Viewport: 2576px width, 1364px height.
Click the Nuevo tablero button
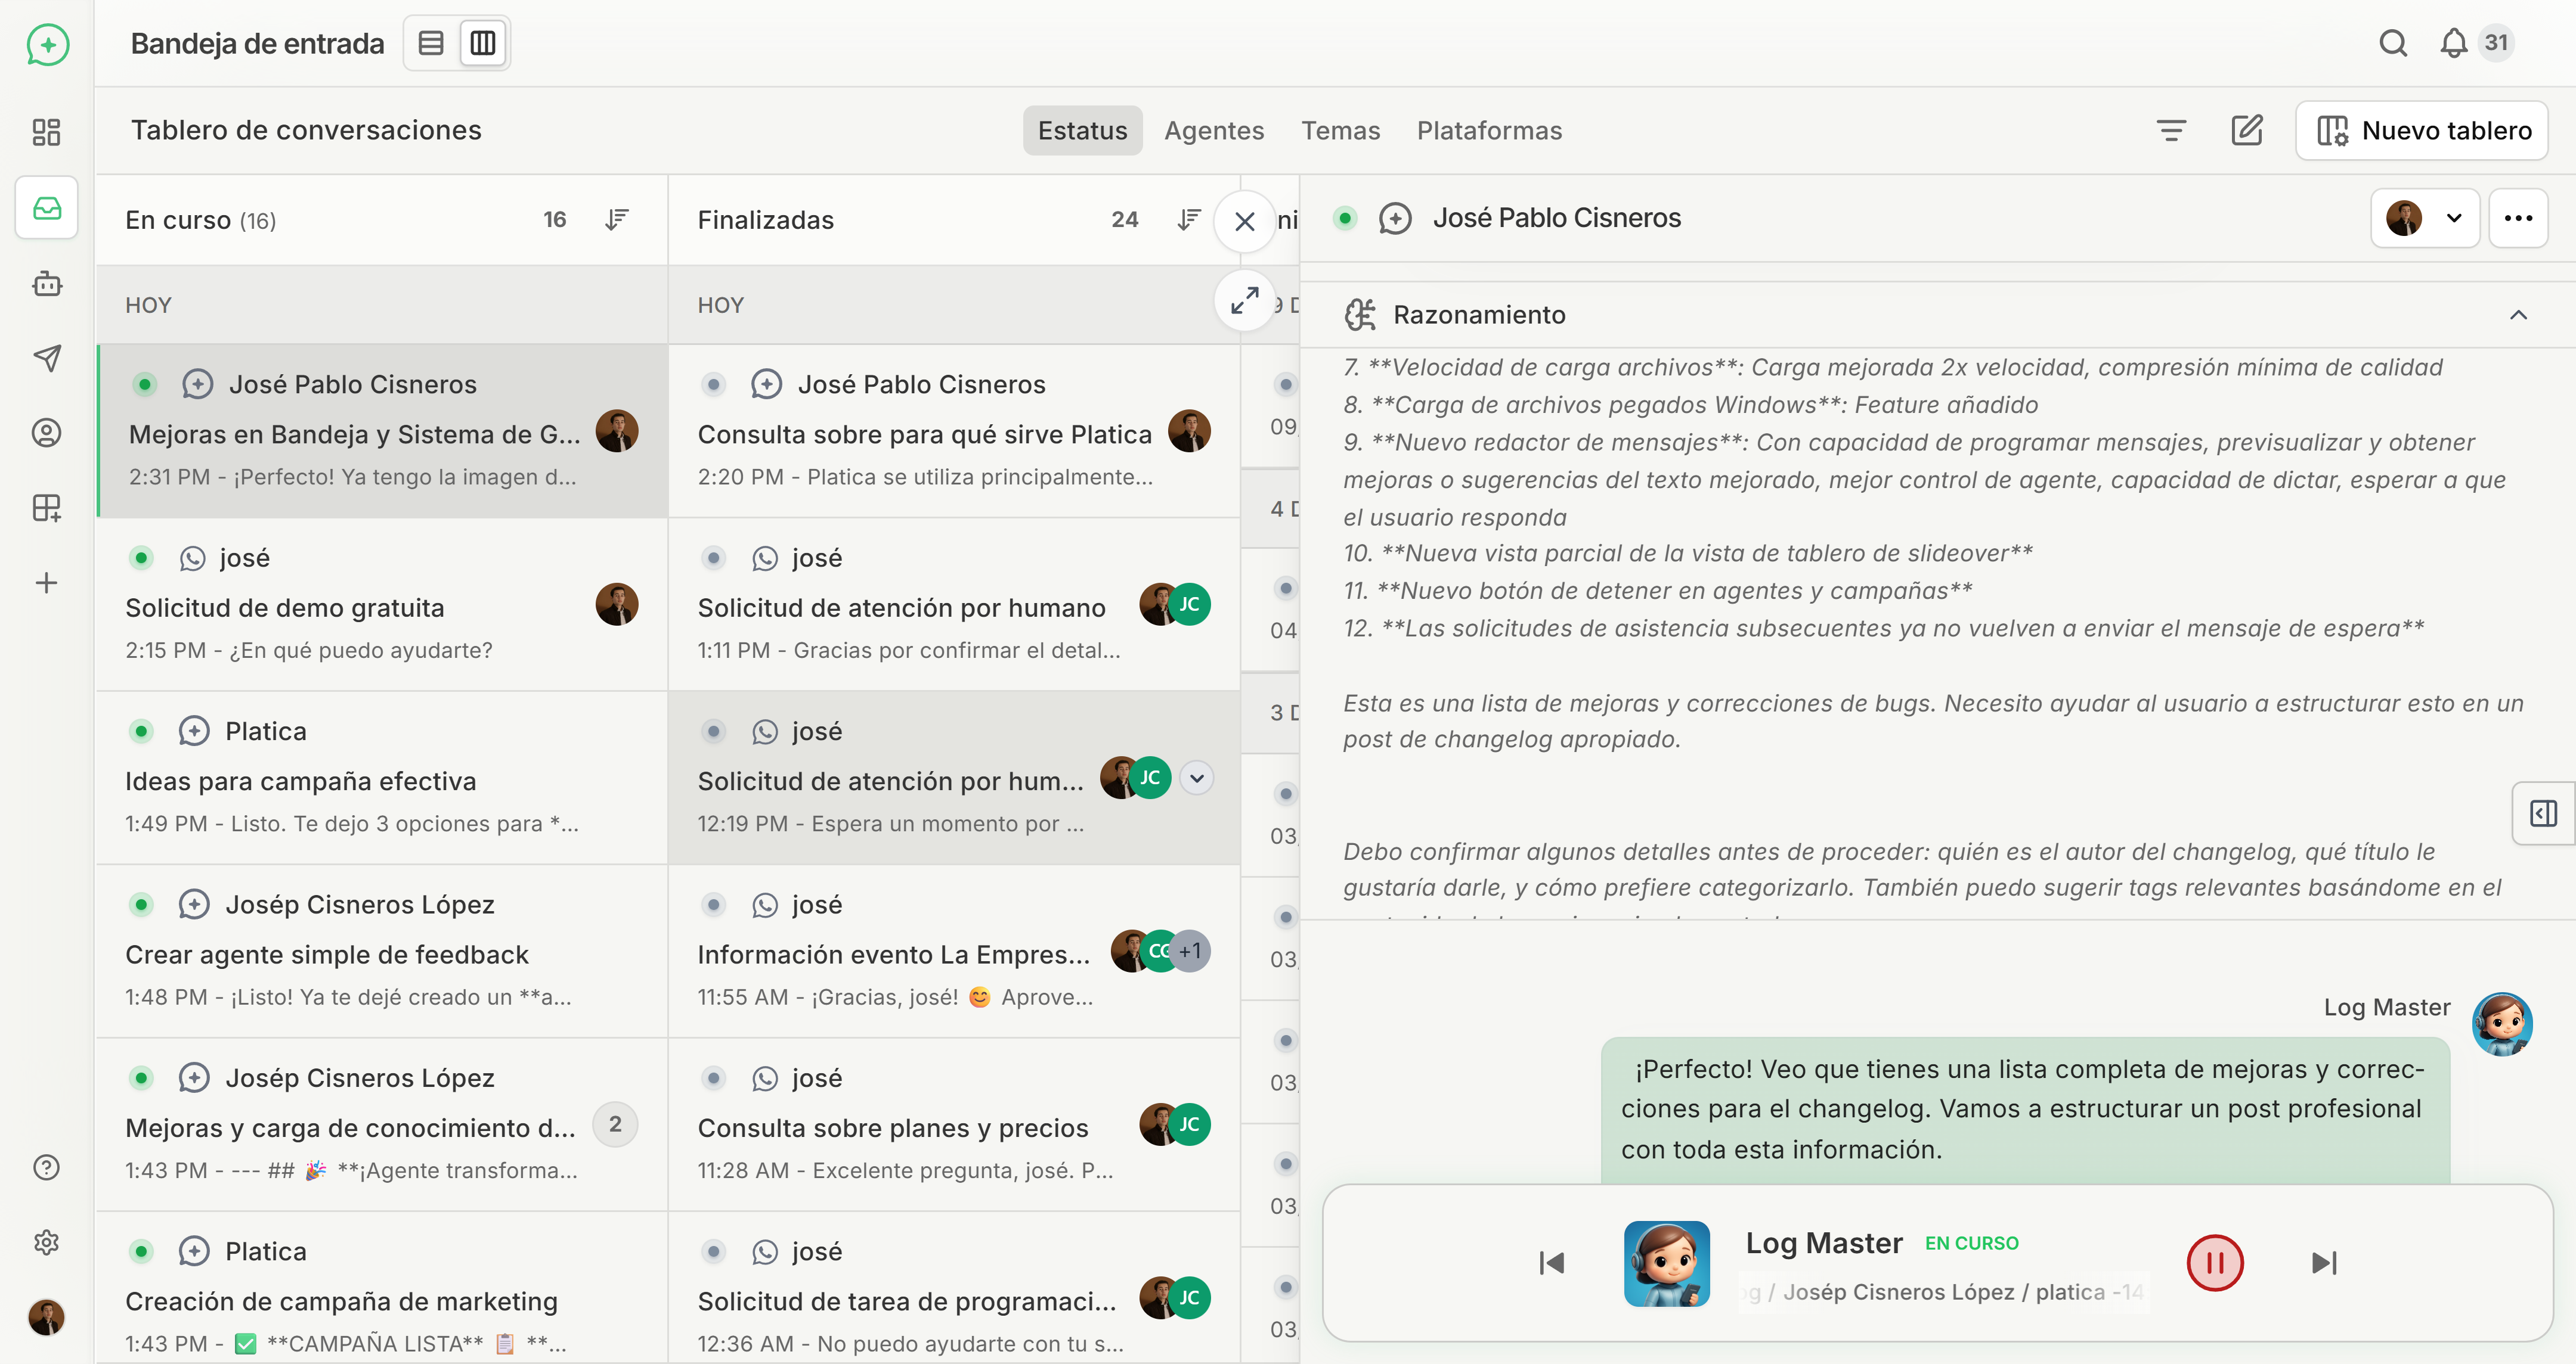tap(2421, 130)
